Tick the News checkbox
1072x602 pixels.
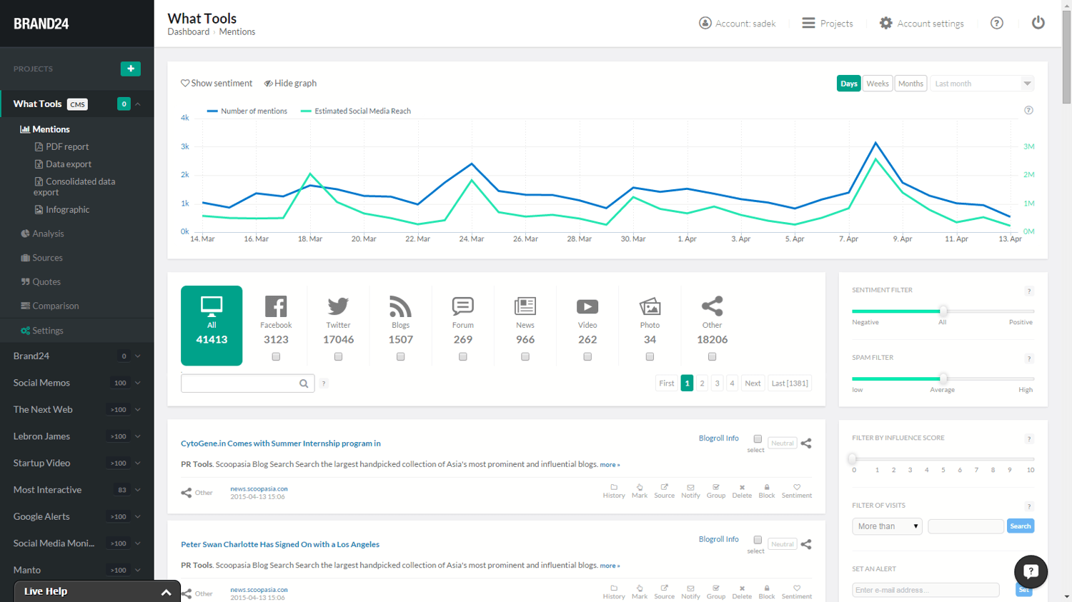(525, 356)
